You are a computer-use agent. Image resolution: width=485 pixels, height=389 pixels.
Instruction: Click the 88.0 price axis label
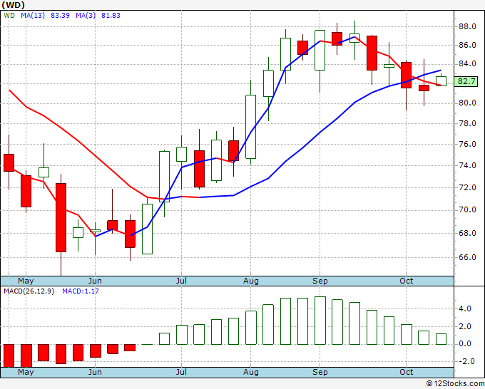467,26
